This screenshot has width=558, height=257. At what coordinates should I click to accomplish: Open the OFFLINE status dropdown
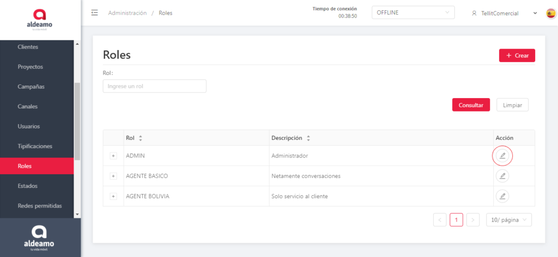pyautogui.click(x=413, y=13)
